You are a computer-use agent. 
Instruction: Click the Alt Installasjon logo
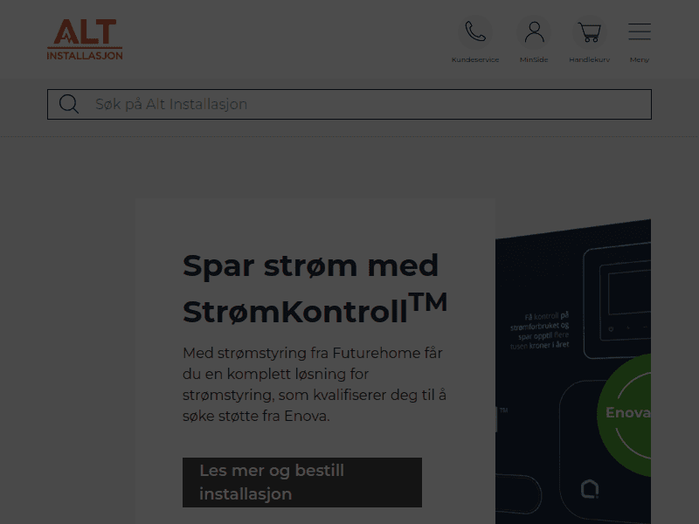[x=85, y=39]
